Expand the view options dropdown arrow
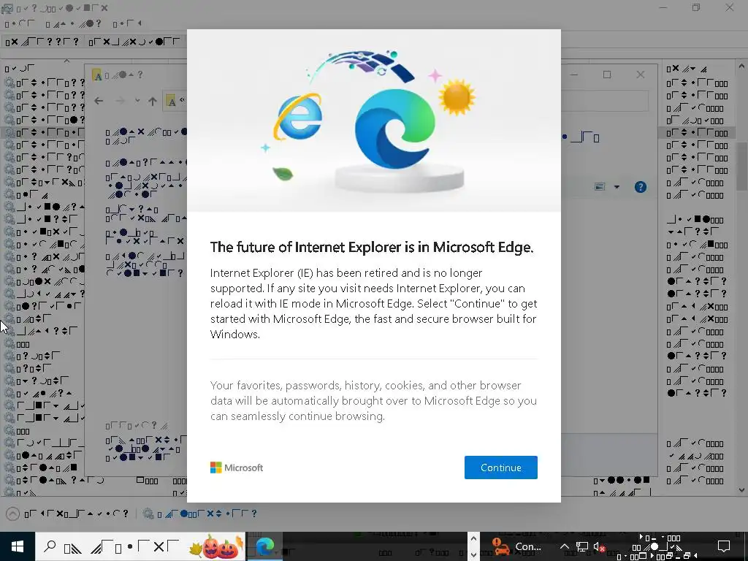This screenshot has height=561, width=748. click(617, 187)
